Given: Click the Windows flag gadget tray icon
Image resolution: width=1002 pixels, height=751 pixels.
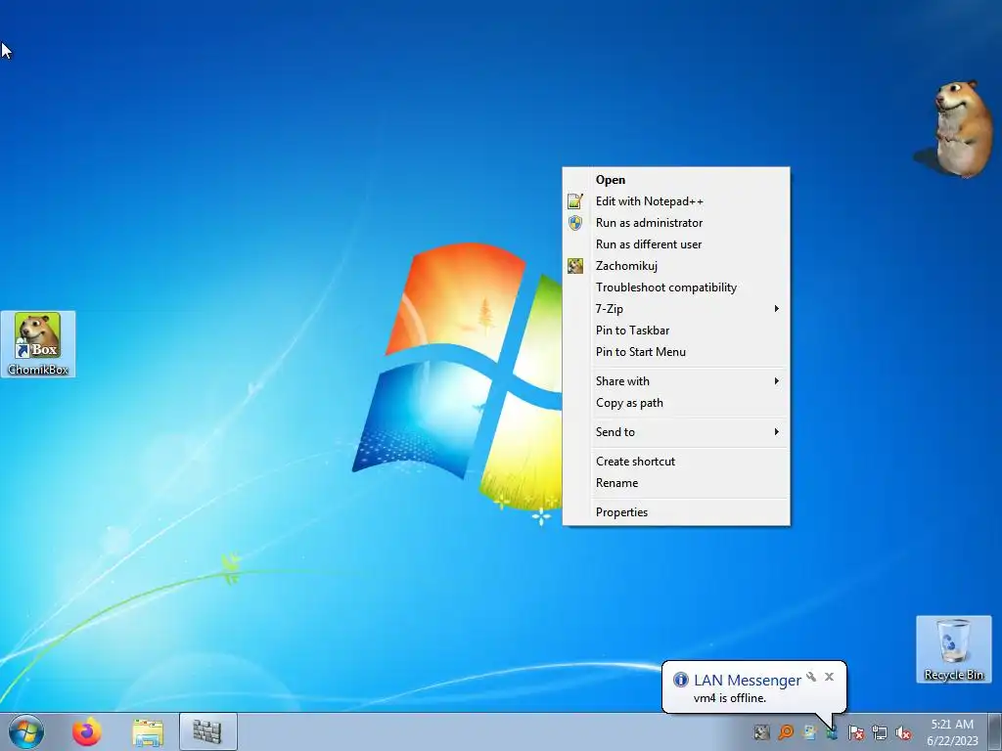Looking at the screenshot, I should coord(809,732).
